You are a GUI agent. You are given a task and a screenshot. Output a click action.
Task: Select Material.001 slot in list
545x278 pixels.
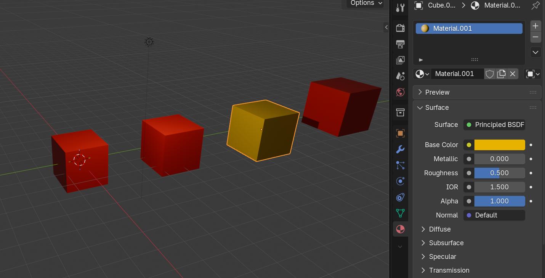coord(469,29)
